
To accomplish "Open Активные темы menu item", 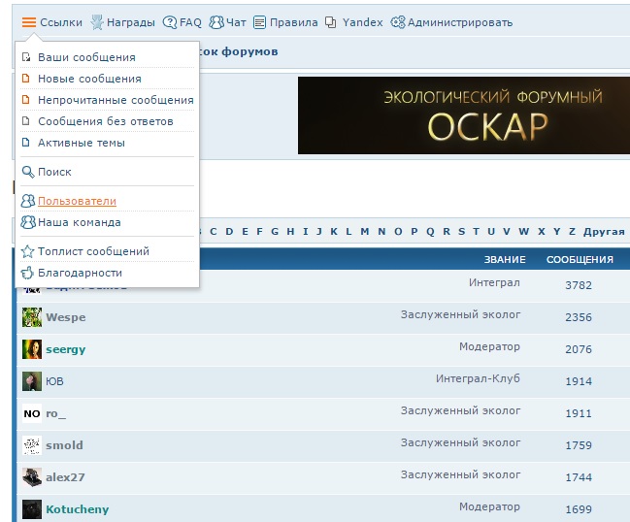I will [81, 143].
